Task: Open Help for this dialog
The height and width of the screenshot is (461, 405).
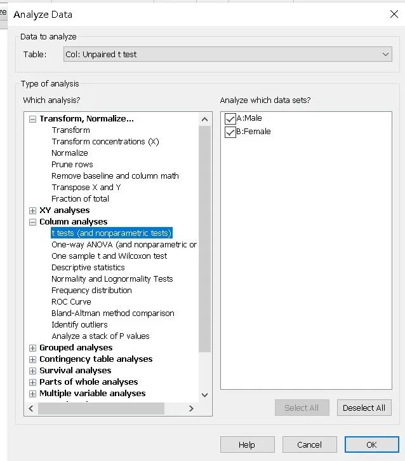Action: [247, 444]
